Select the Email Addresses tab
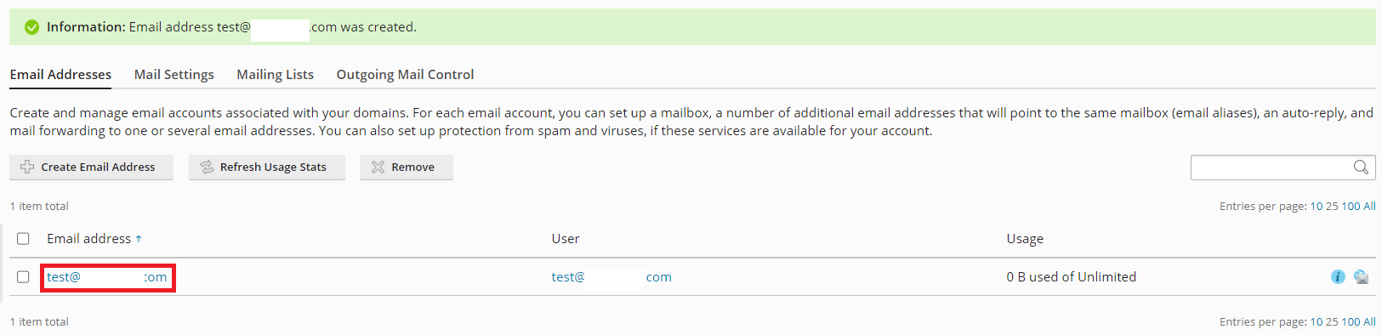The width and height of the screenshot is (1382, 335). pos(60,75)
